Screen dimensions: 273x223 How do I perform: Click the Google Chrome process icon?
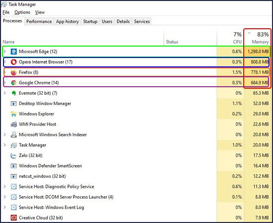pyautogui.click(x=13, y=83)
